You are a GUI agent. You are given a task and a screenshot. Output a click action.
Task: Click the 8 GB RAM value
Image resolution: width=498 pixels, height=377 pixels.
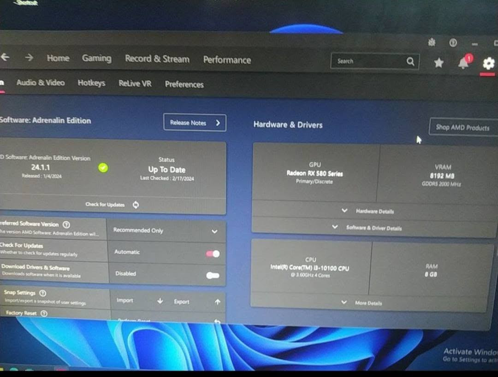pyautogui.click(x=431, y=274)
